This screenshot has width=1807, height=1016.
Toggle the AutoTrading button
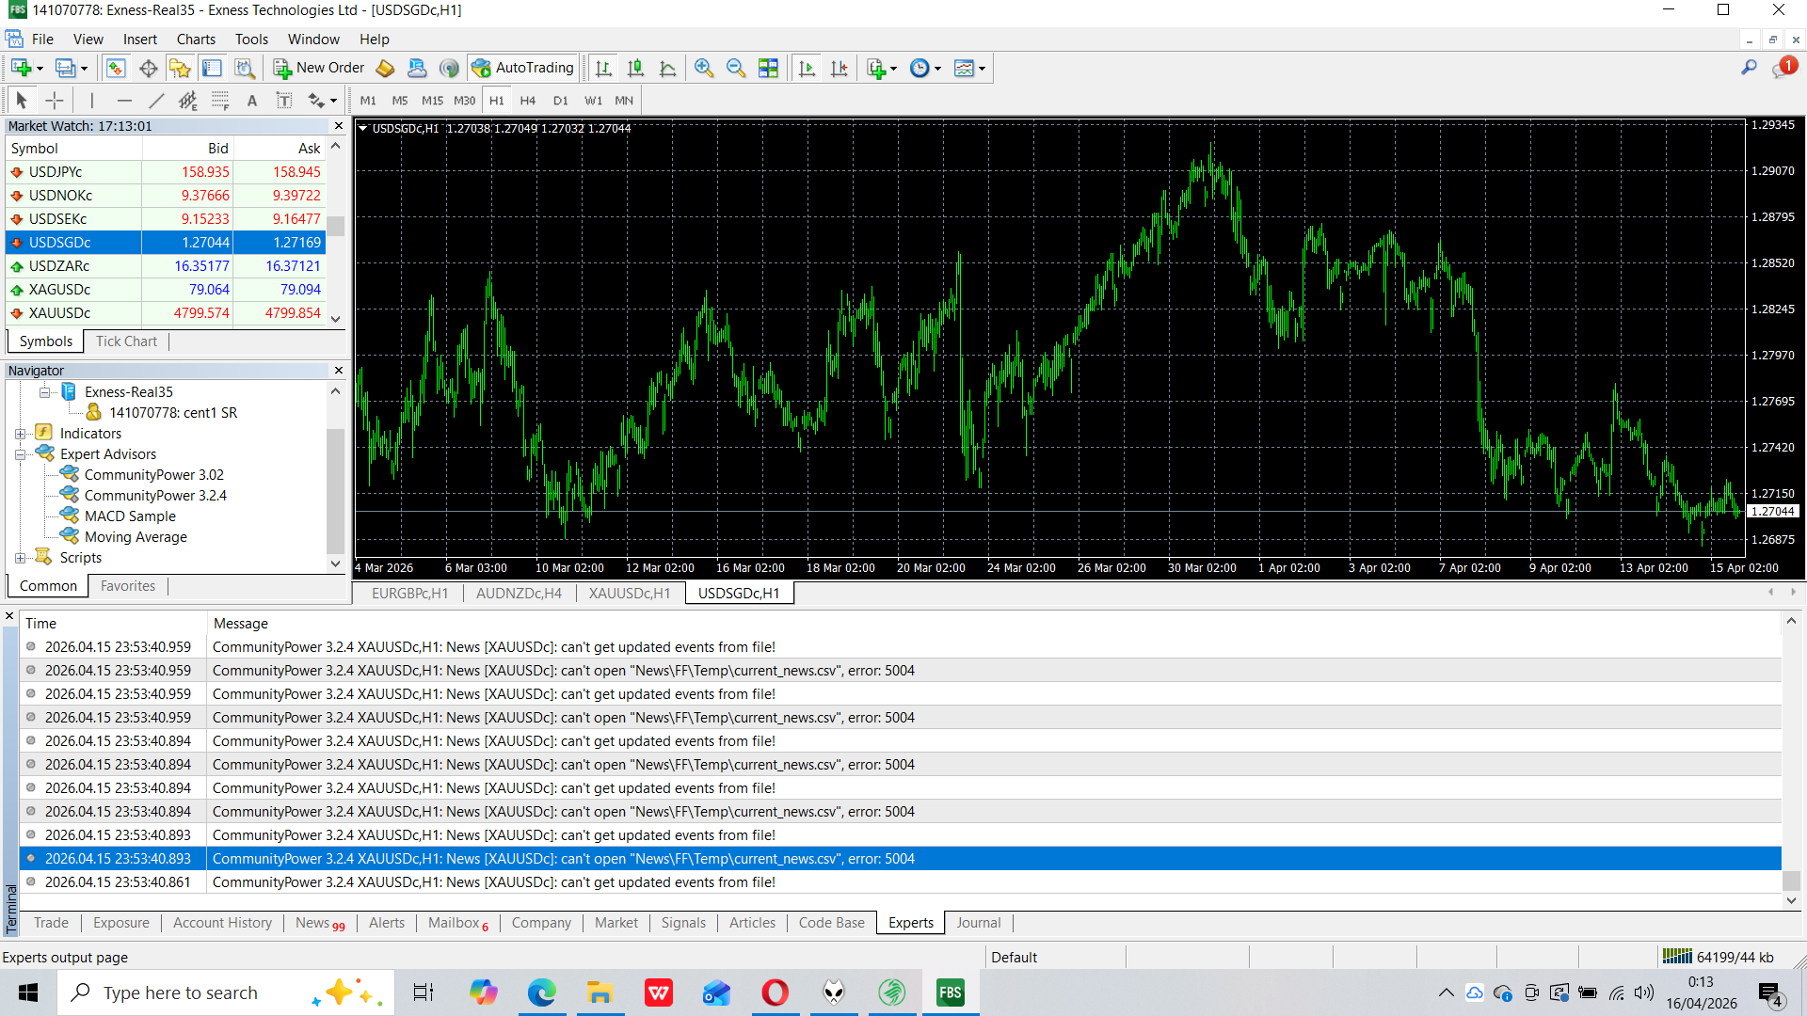(522, 68)
